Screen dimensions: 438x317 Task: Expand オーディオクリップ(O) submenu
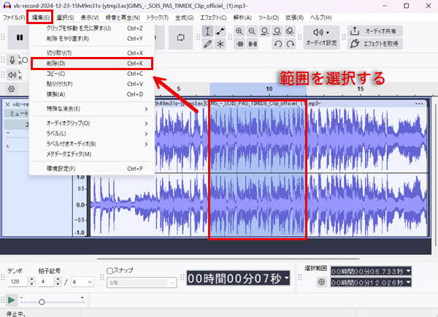tap(92, 123)
